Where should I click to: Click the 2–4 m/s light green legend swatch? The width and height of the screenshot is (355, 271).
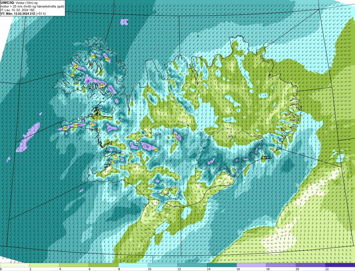tap(44, 265)
